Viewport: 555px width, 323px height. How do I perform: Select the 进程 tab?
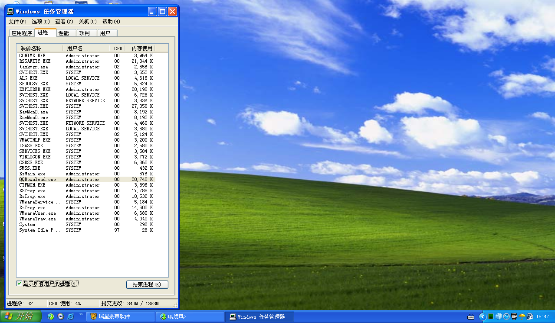click(46, 32)
